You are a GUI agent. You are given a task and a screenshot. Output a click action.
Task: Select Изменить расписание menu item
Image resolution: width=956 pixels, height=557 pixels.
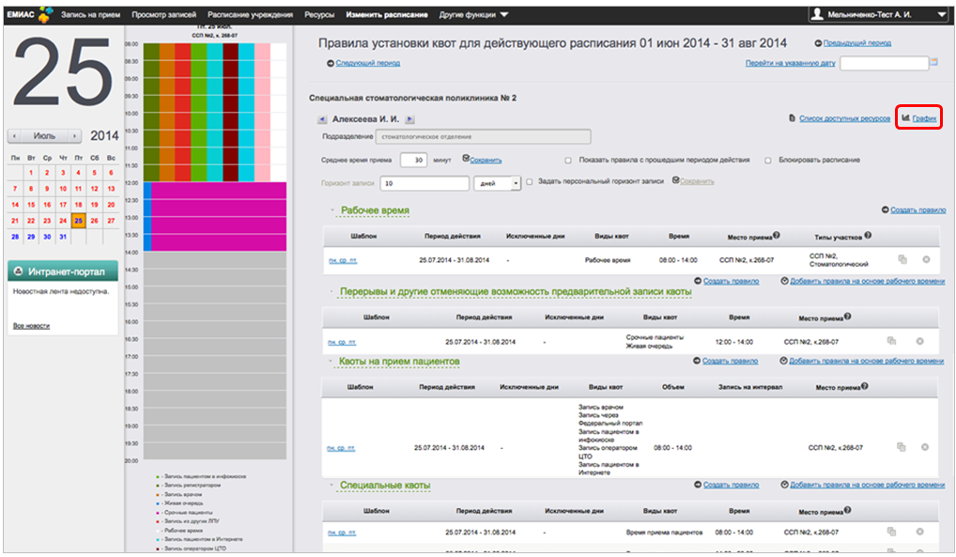(x=387, y=15)
